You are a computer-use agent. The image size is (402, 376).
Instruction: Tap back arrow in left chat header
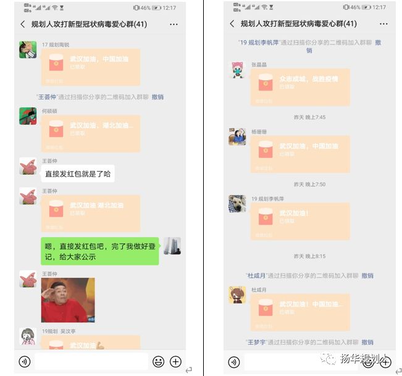[x=23, y=24]
